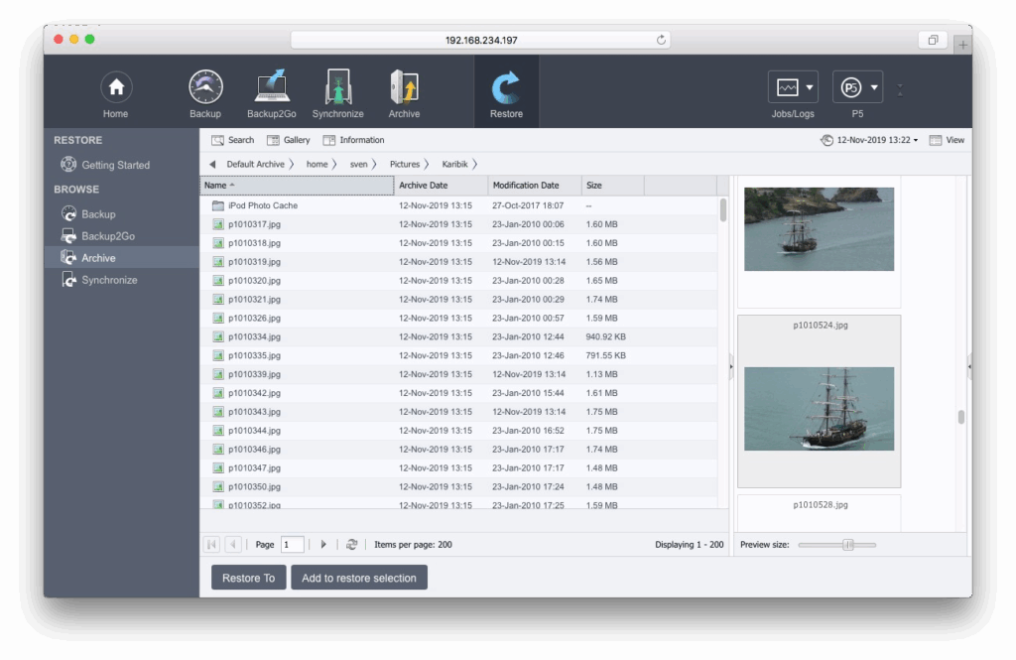
Task: Open the Home icon in top toolbar
Action: tap(115, 88)
